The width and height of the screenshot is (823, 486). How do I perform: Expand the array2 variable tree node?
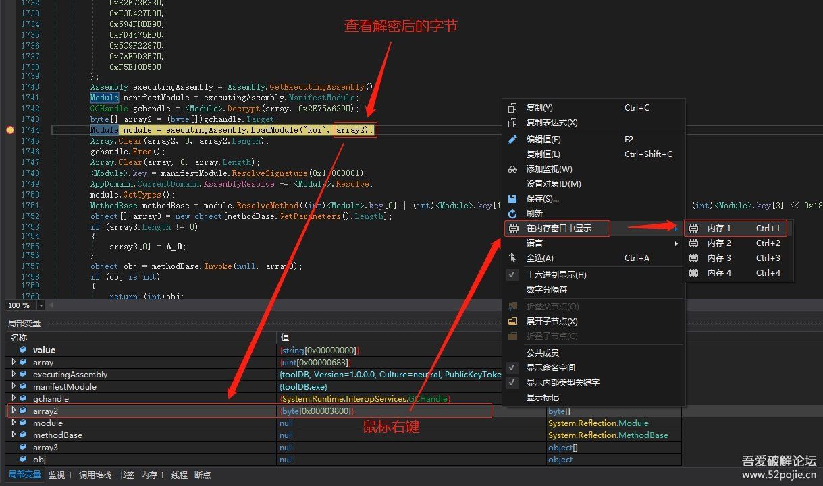(x=14, y=411)
